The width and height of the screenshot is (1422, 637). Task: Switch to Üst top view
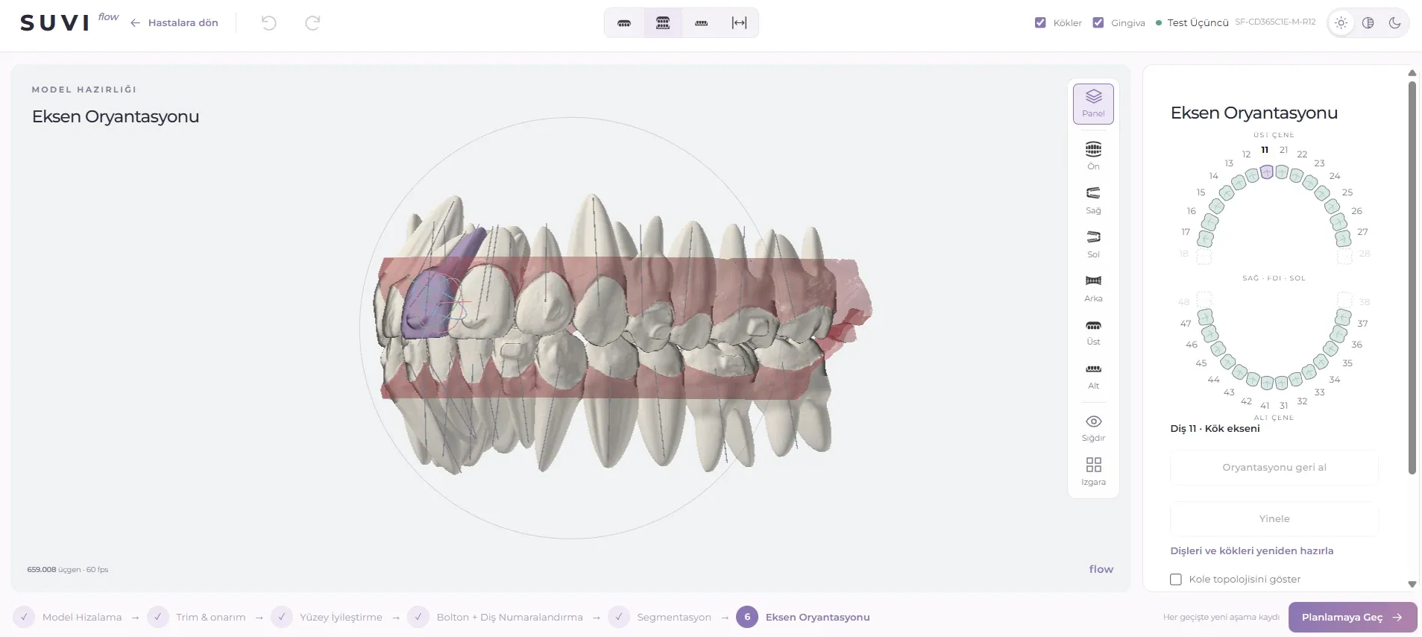coord(1093,331)
